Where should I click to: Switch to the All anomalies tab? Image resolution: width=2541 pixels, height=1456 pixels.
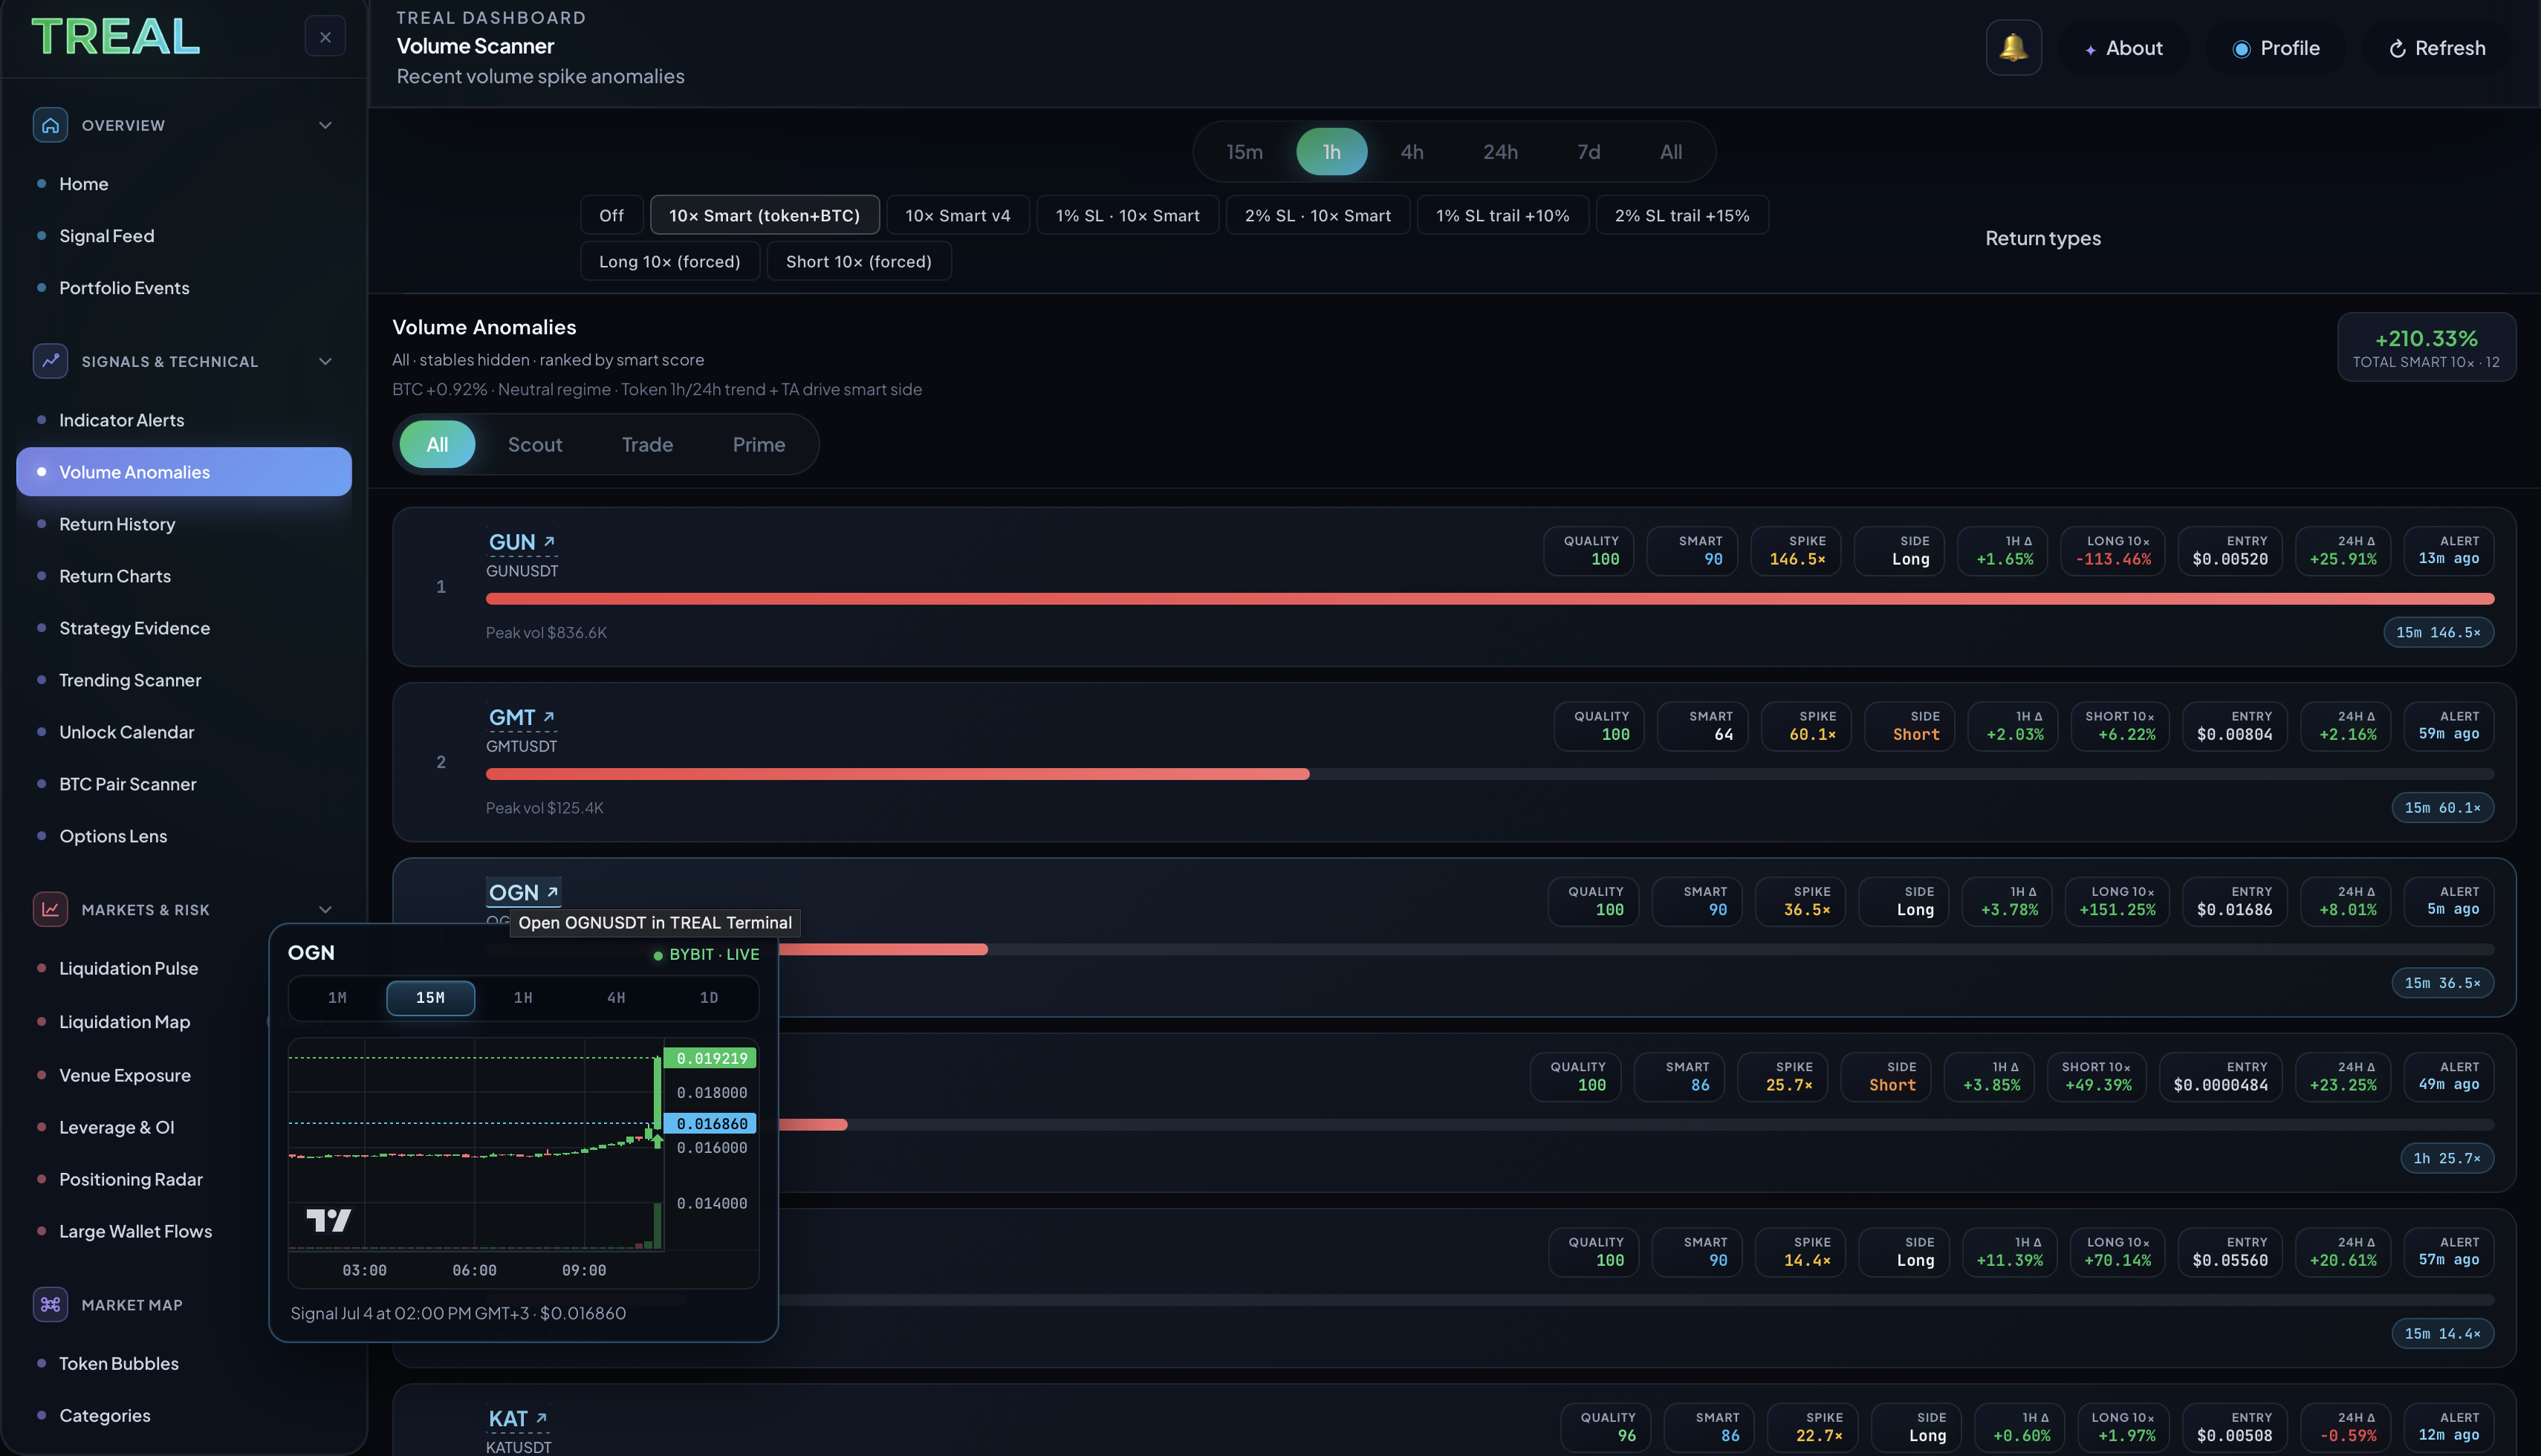coord(437,444)
